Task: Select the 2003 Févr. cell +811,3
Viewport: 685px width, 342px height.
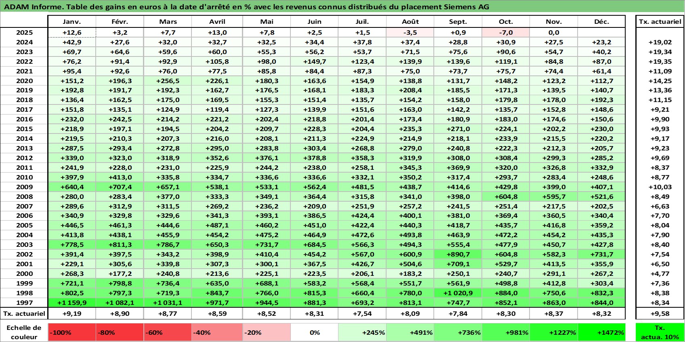Action: (120, 245)
